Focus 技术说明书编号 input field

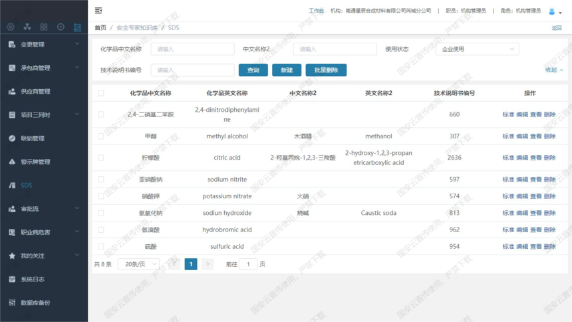point(193,70)
